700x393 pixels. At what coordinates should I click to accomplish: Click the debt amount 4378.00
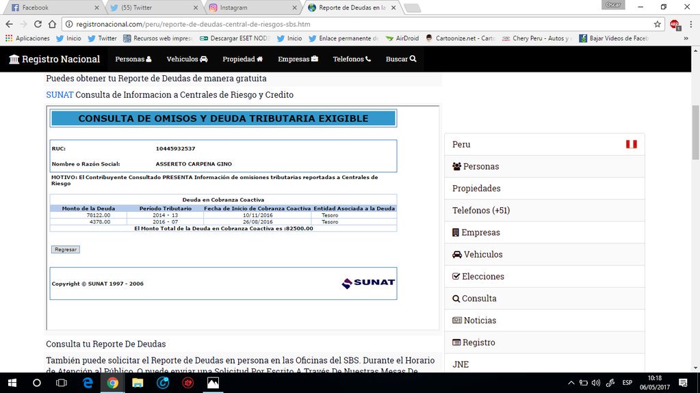click(x=99, y=221)
